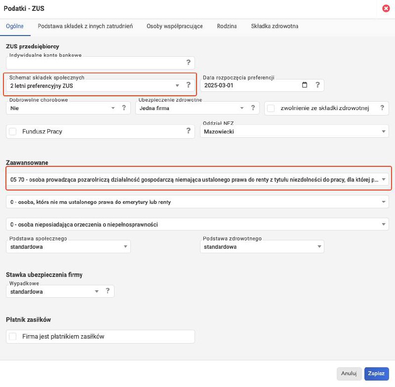Viewport: 395px width, 387px height.
Task: Open help for Indywidualne konto bankowe field
Action: coord(188,63)
